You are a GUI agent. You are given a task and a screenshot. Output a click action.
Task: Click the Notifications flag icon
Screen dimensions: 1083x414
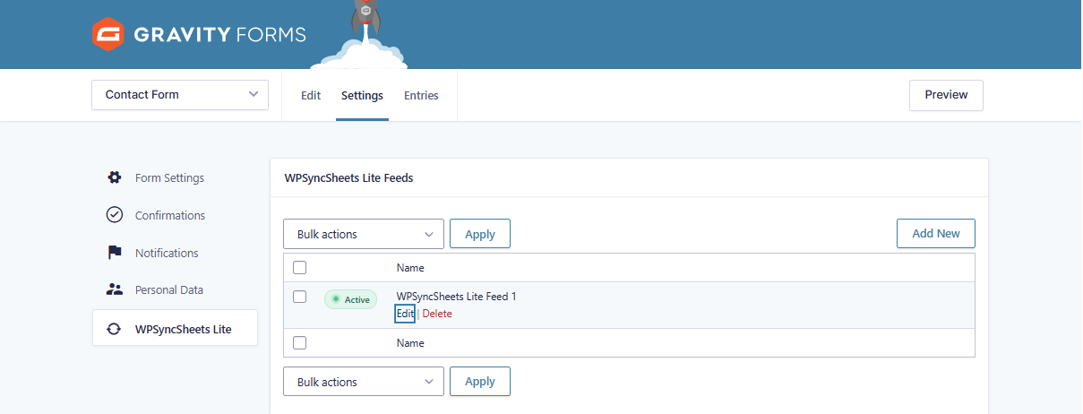[115, 253]
